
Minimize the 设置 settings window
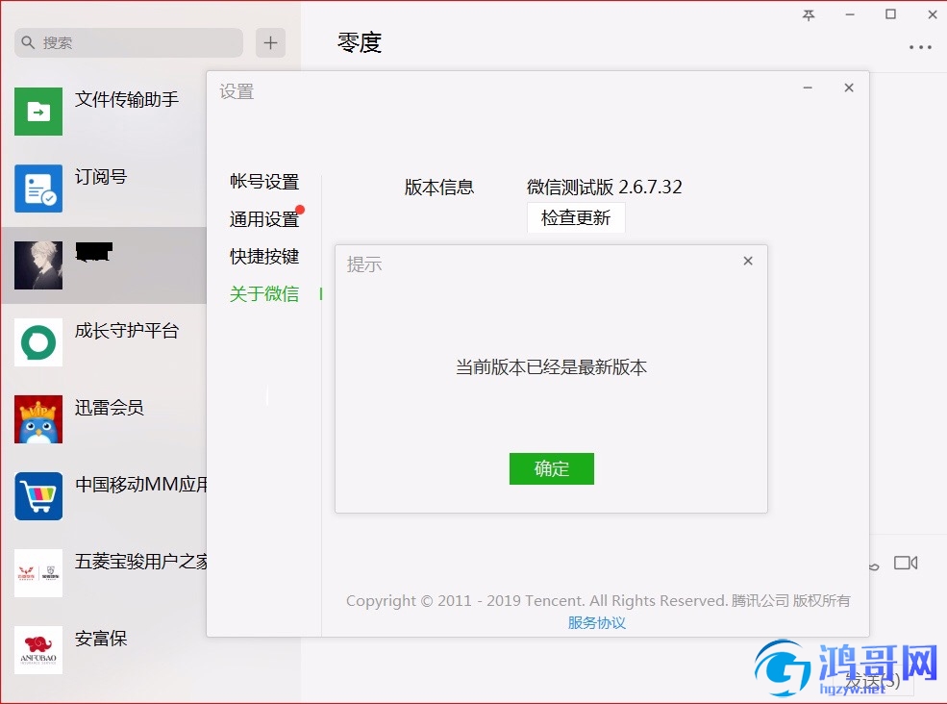click(x=808, y=88)
